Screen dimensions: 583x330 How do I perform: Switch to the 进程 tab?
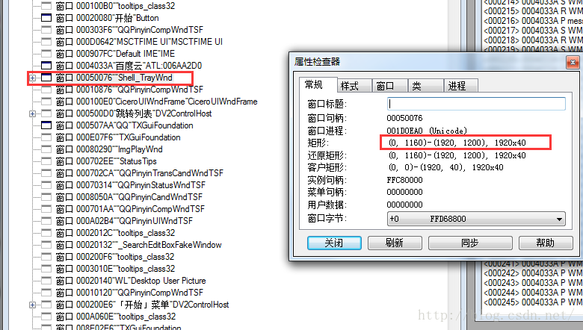click(x=460, y=86)
